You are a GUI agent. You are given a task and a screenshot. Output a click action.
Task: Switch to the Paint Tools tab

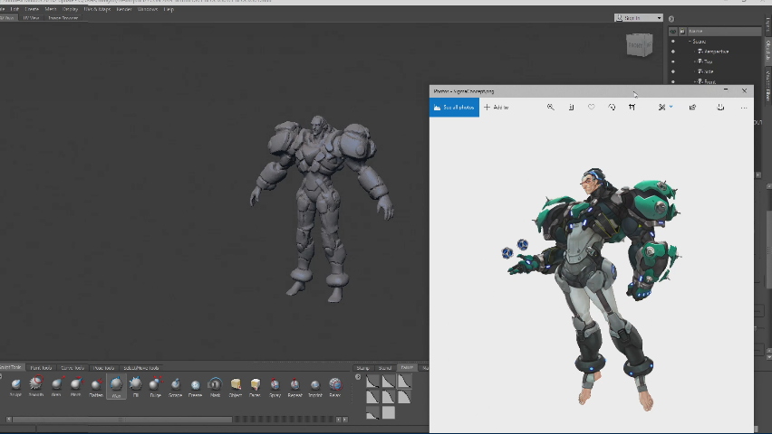point(41,368)
